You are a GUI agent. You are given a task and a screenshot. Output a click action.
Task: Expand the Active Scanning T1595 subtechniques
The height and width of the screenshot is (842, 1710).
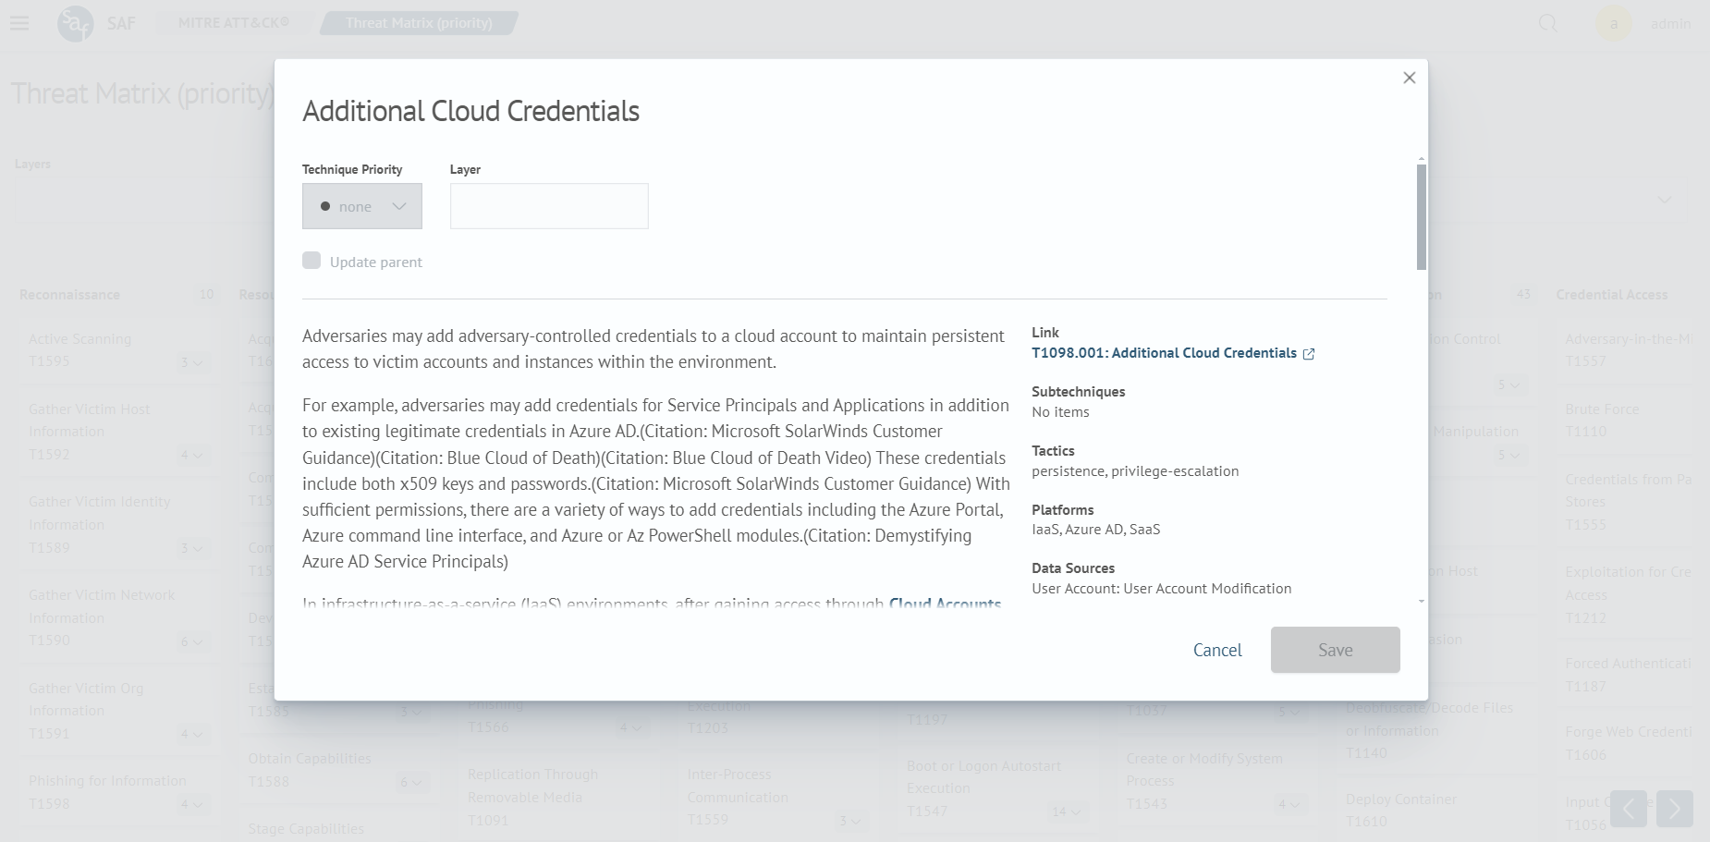(191, 362)
